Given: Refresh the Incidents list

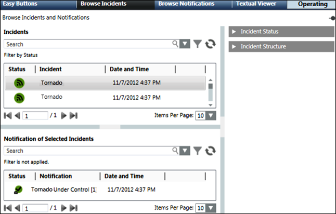Looking at the screenshot, I should tap(210, 45).
